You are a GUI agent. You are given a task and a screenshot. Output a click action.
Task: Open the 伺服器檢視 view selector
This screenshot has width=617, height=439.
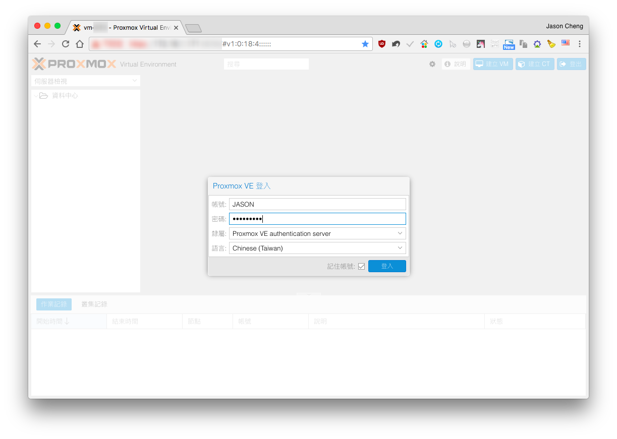86,81
